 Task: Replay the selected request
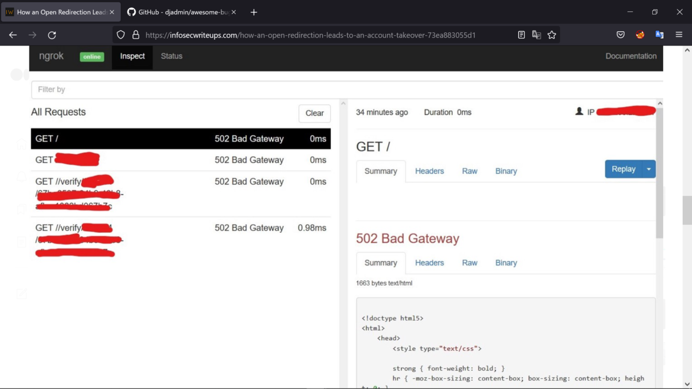[x=623, y=169]
